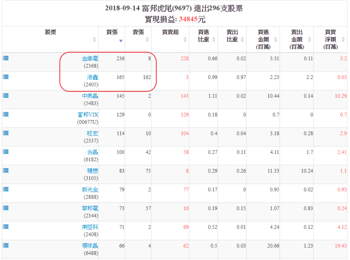
Task: Open the list icon for 新光金 row
Action: pos(6,189)
